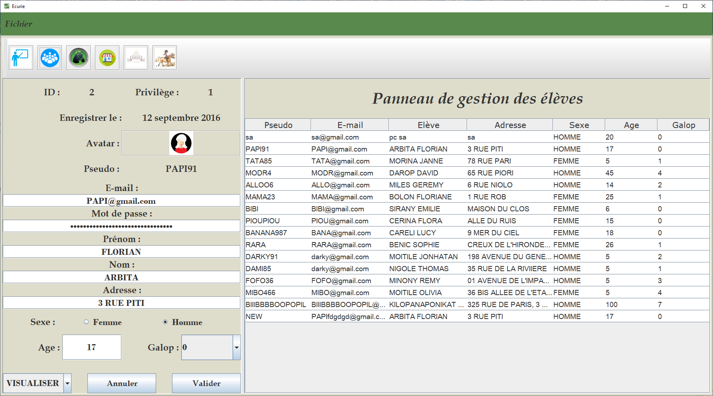
Task: Open the Event banner toolbar icon
Action: tap(136, 58)
